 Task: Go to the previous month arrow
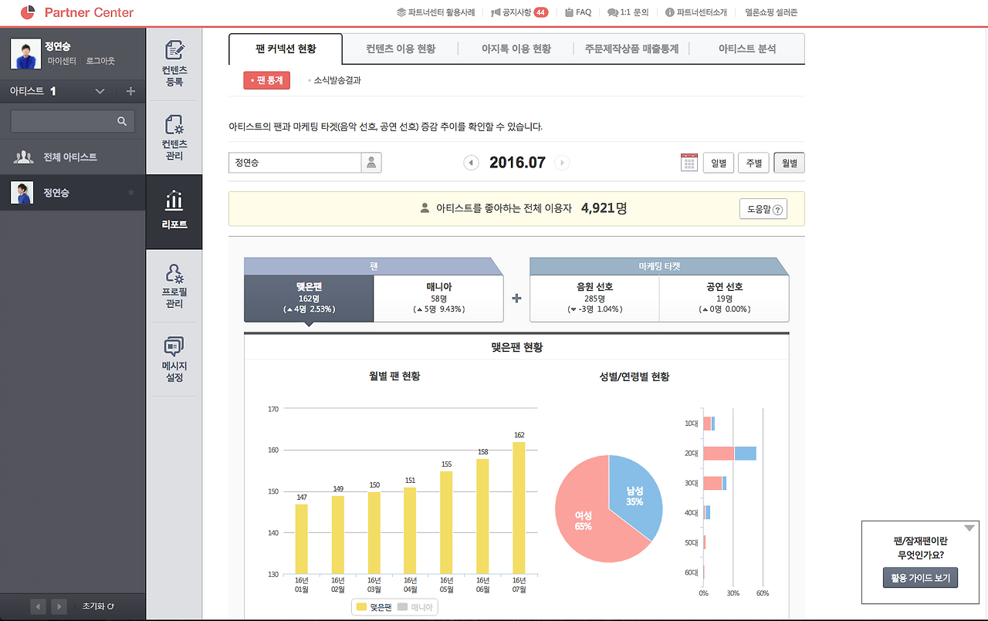(471, 163)
